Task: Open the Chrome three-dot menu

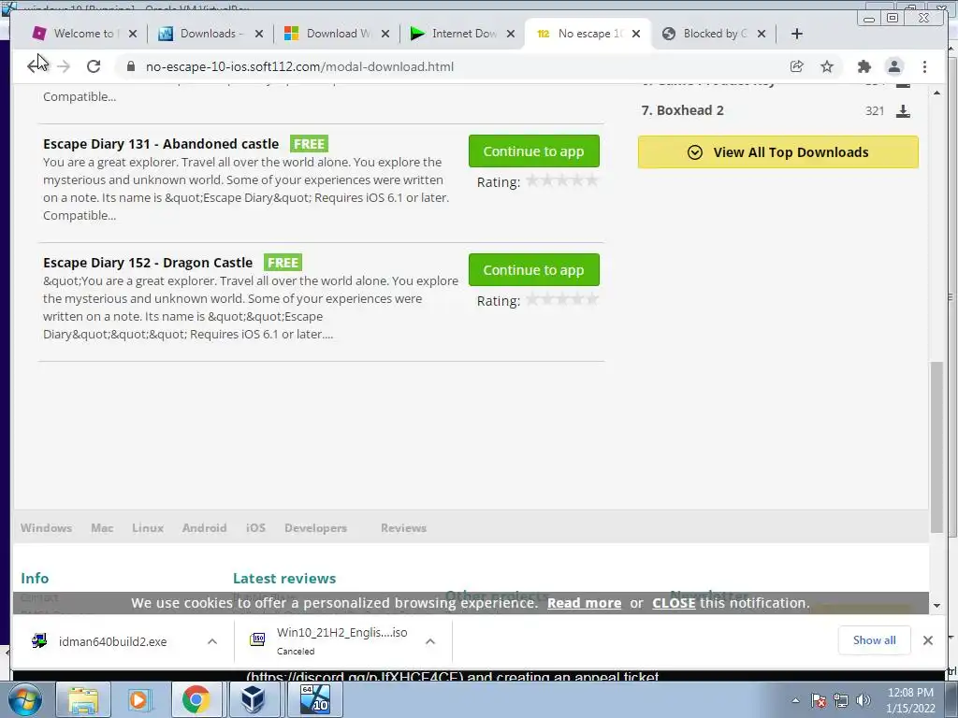Action: click(x=924, y=66)
